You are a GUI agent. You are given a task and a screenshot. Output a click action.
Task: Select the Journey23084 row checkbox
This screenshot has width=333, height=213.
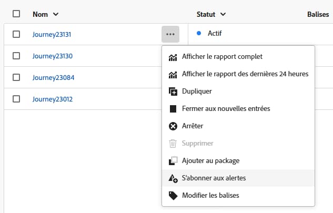click(16, 77)
